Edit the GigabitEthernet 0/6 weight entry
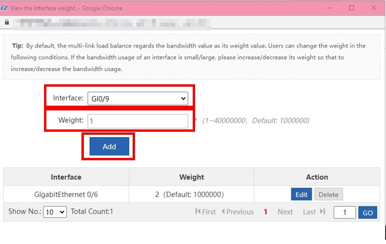Screen dimensions: 386x244 click(x=301, y=194)
